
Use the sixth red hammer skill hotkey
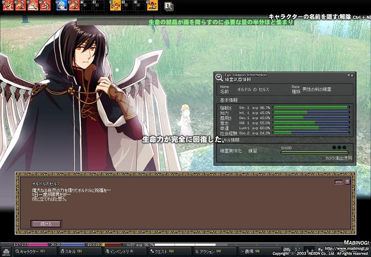point(74,5)
